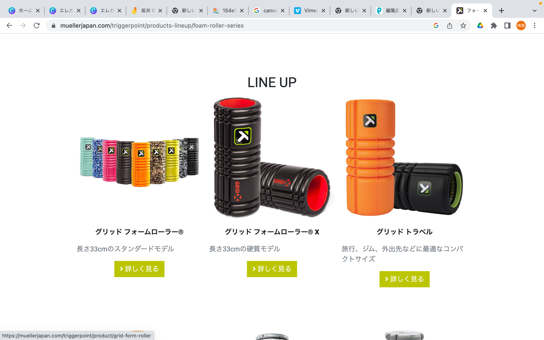Switch to the canva Google search tab
The width and height of the screenshot is (544, 340).
[266, 11]
